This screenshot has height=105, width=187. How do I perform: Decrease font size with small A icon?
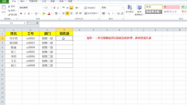point(58,8)
